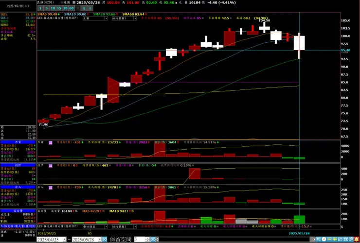
Task: Click the 成交量 16184 value in volume panel
Action: point(67,211)
